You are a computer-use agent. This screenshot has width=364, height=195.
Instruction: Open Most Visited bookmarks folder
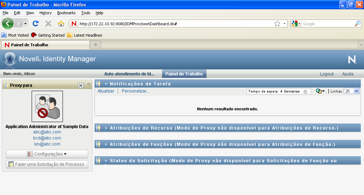coord(15,35)
